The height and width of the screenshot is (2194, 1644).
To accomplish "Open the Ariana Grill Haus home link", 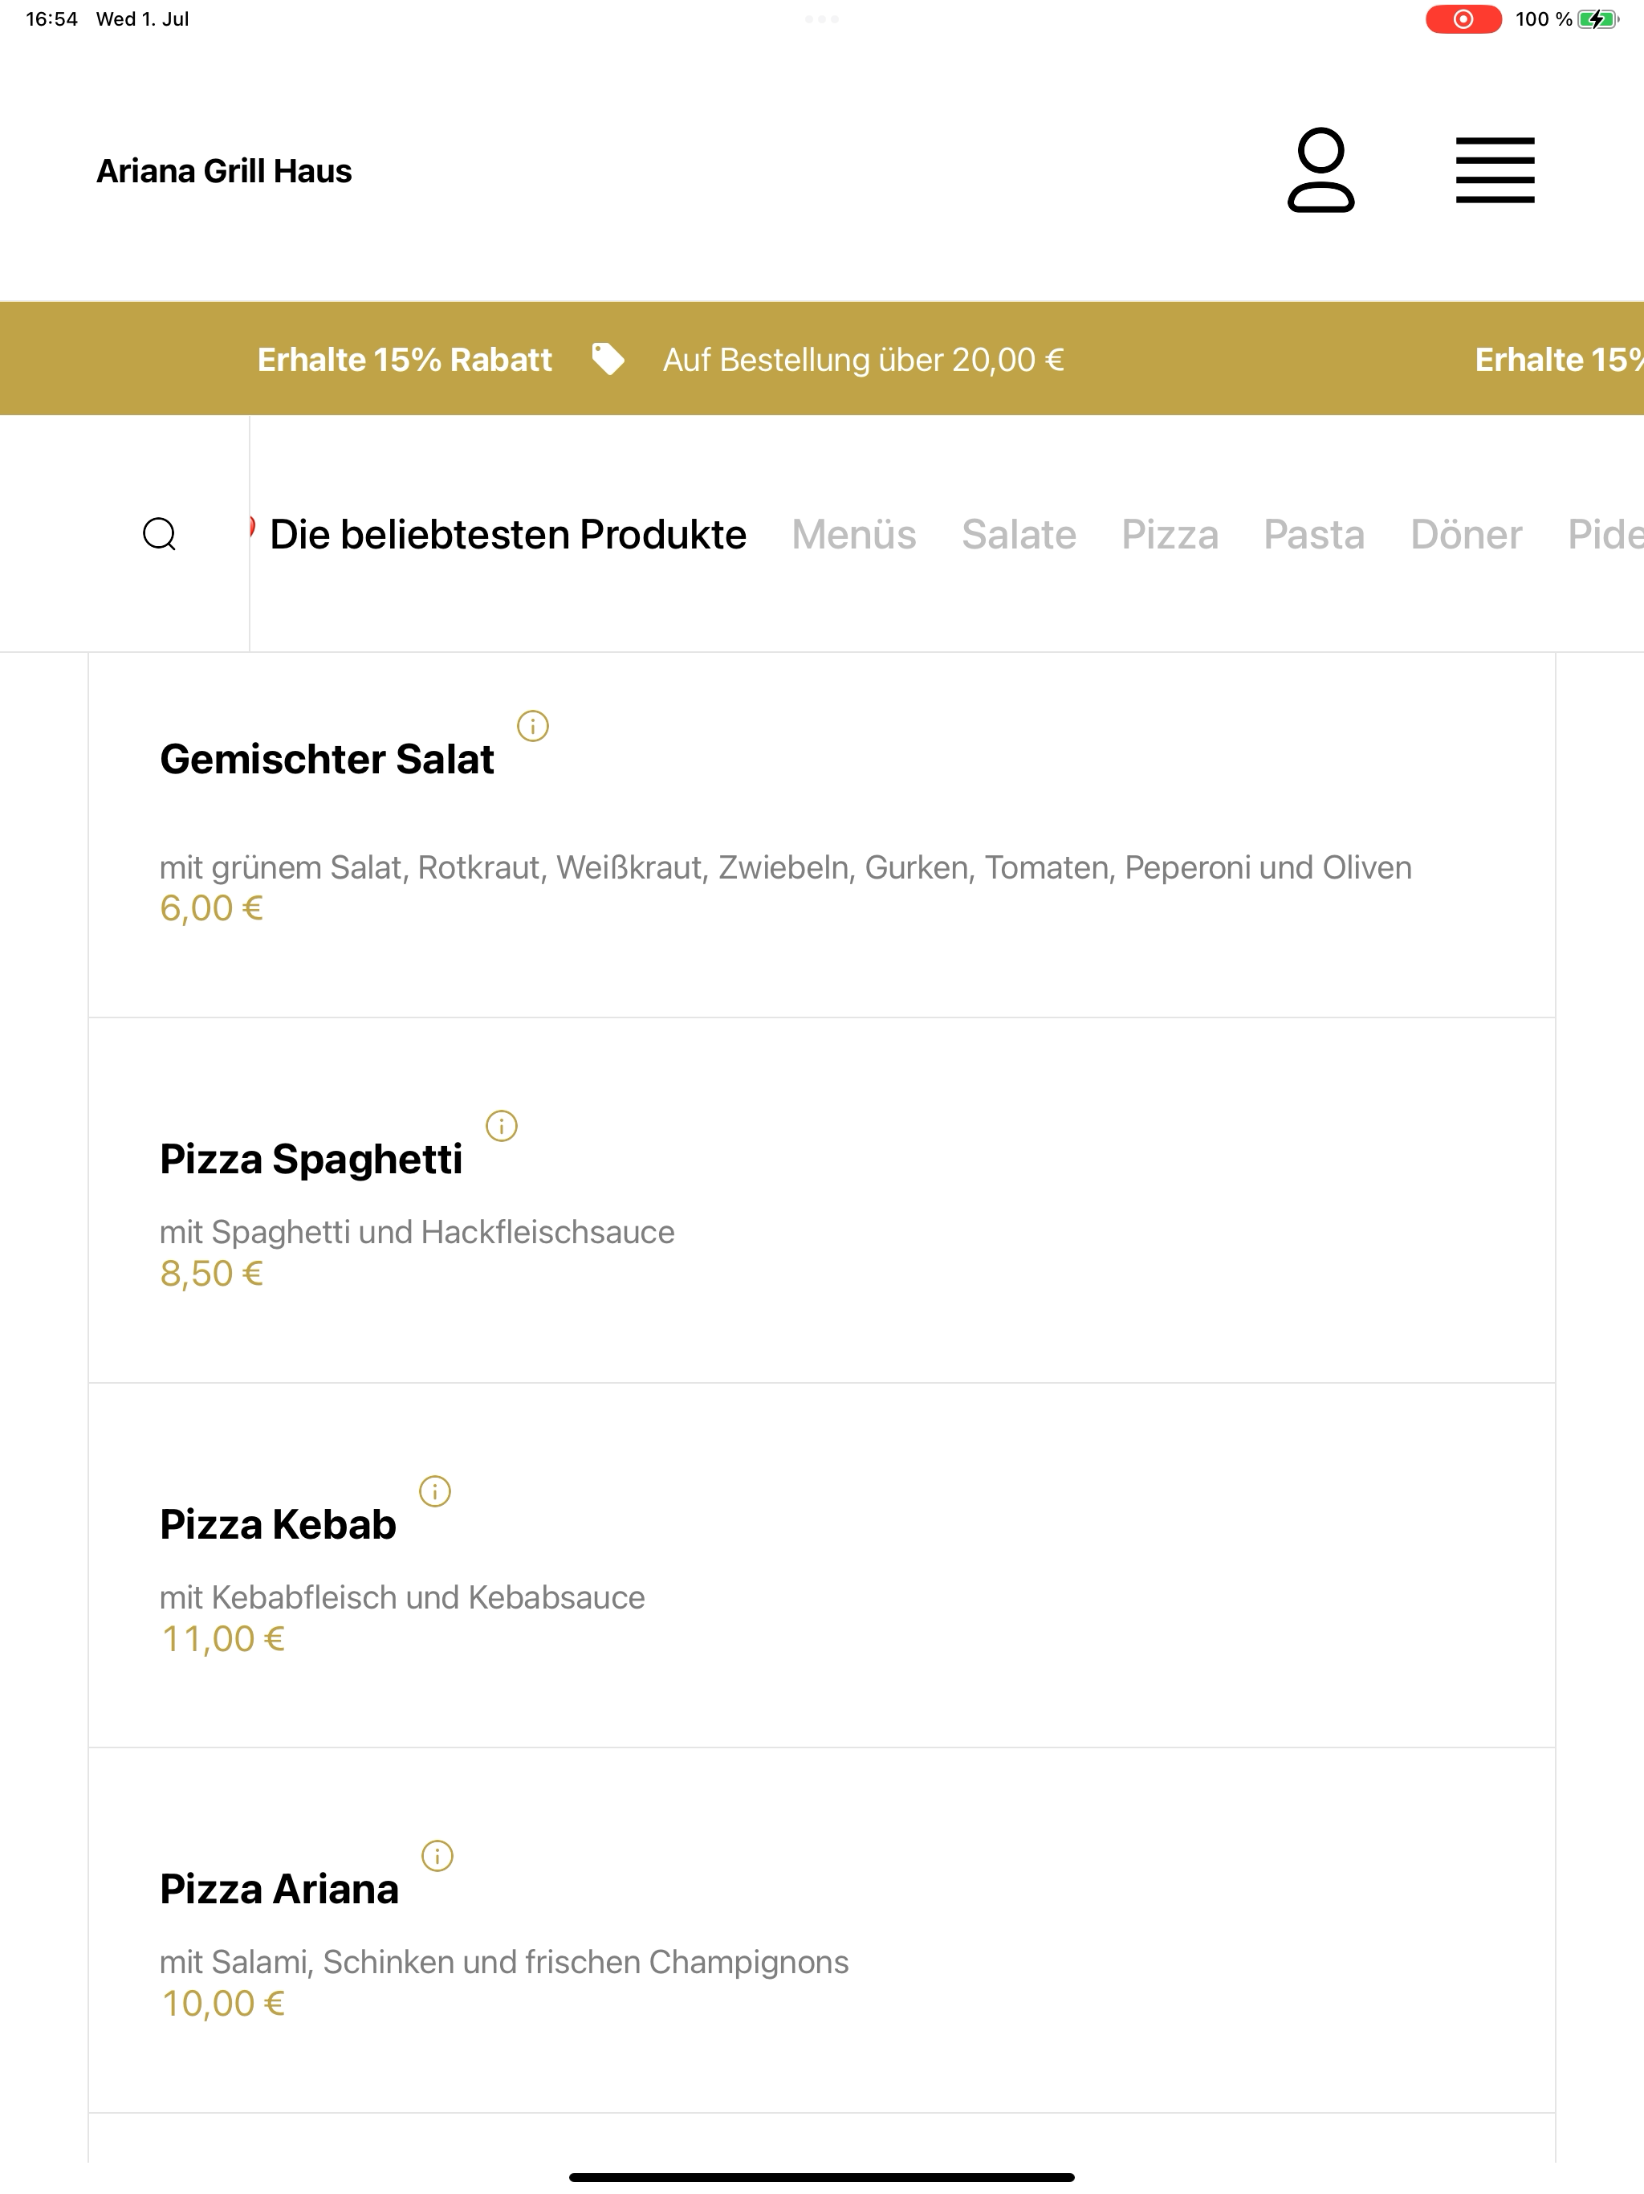I will [x=224, y=170].
